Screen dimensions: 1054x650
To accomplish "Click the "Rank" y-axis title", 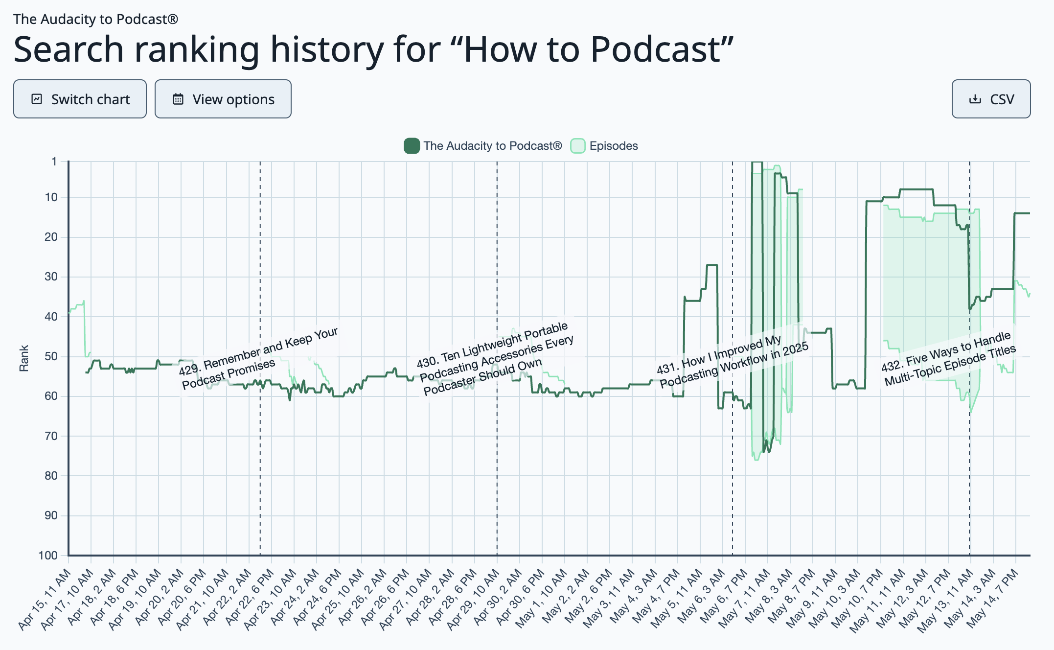I will (x=23, y=358).
